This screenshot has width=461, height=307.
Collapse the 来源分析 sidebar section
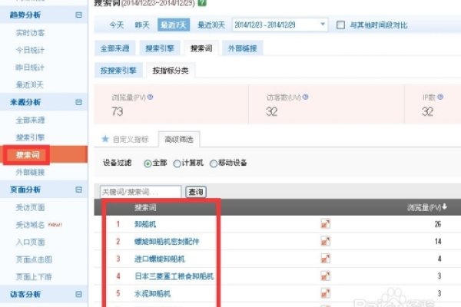click(78, 102)
